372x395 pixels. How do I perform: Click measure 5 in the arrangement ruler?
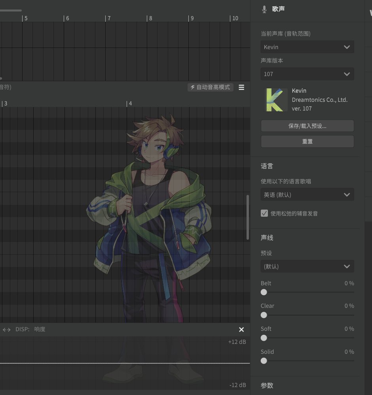click(x=26, y=18)
